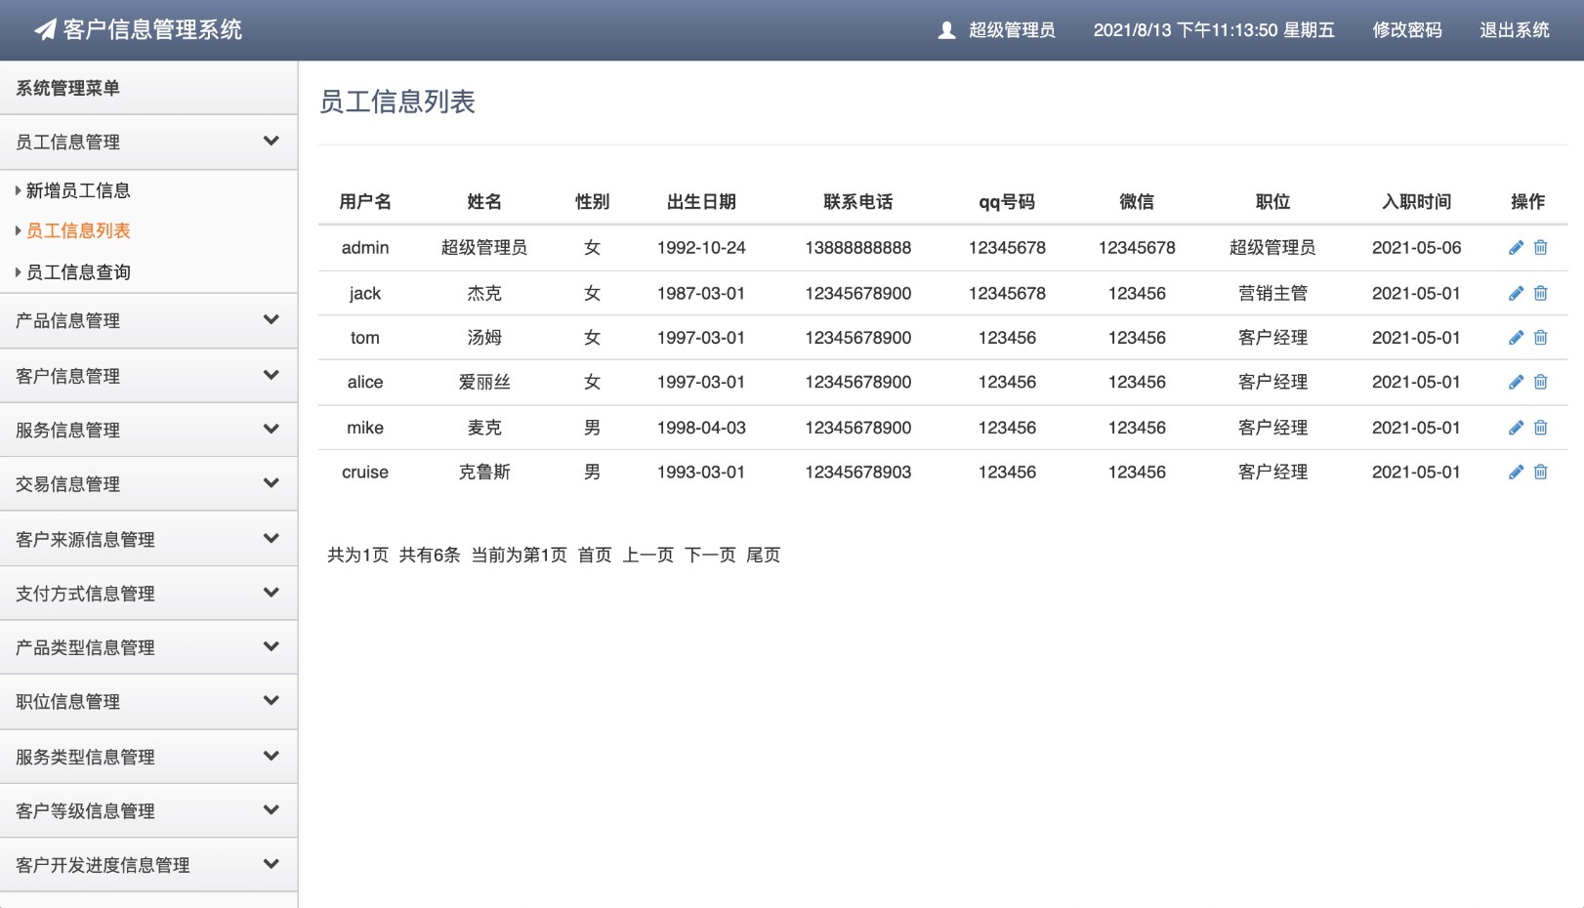The width and height of the screenshot is (1584, 908).
Task: Click the 超级管理员 username in header
Action: 1012,30
